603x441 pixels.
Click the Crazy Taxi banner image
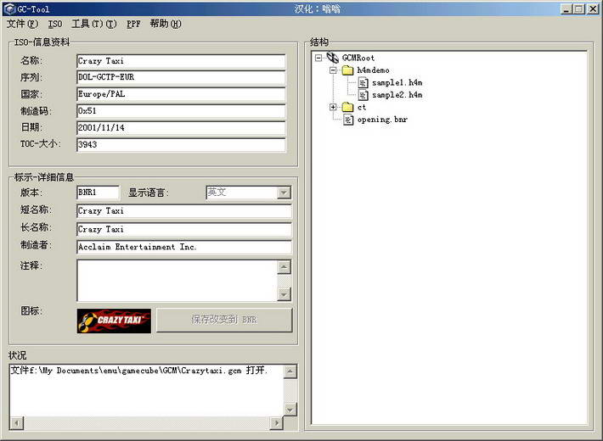point(114,321)
